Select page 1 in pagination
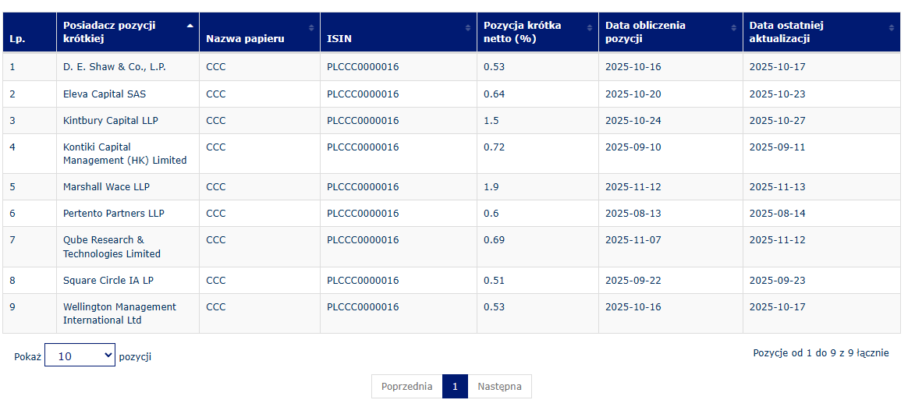Viewport: 908px width, 407px height. [455, 387]
